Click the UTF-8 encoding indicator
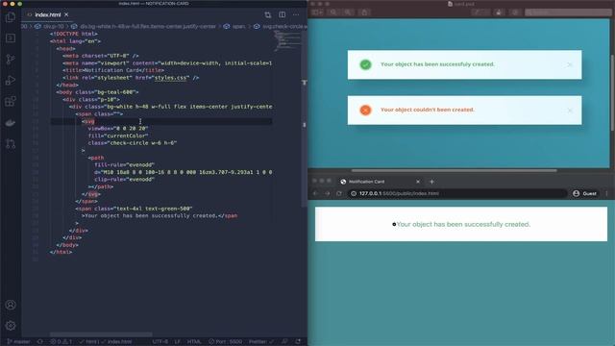 (x=160, y=342)
